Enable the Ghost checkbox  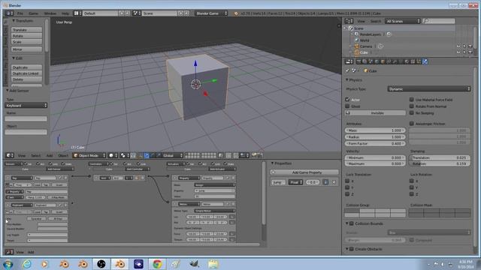point(347,106)
